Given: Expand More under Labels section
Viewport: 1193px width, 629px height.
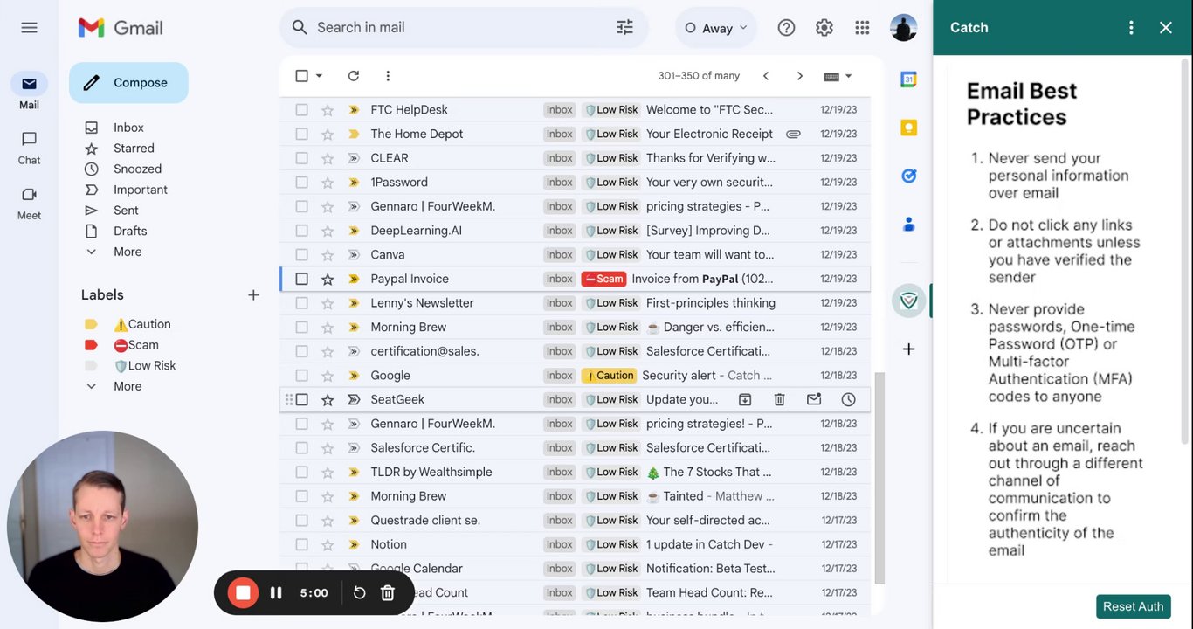Looking at the screenshot, I should coord(128,386).
